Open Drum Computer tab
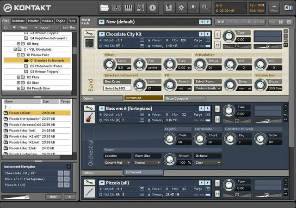 coord(185,98)
